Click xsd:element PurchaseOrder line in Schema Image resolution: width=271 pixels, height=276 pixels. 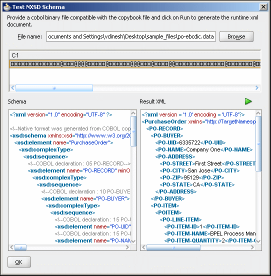click(x=63, y=142)
